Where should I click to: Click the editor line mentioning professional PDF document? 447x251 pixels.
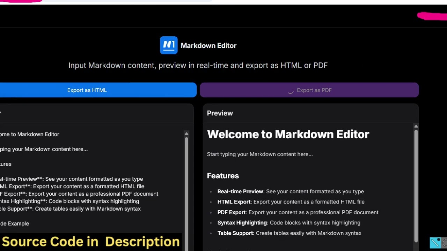79,194
